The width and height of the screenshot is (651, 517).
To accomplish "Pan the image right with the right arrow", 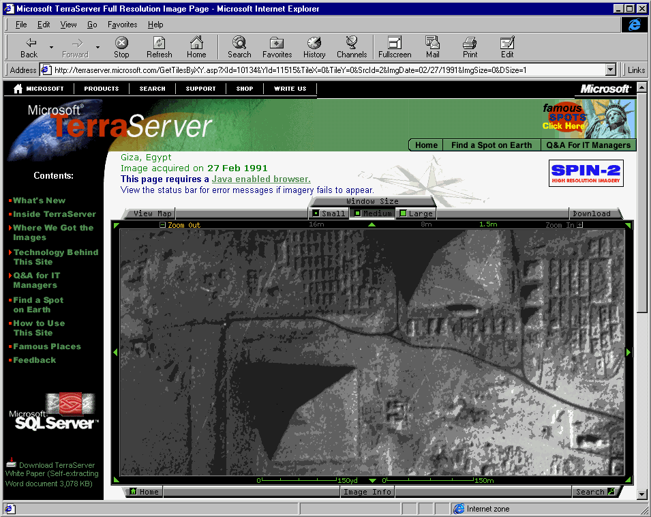I will point(629,352).
